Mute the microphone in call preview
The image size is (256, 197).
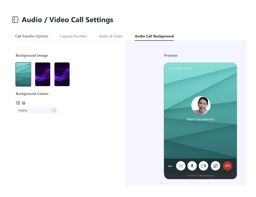click(192, 166)
